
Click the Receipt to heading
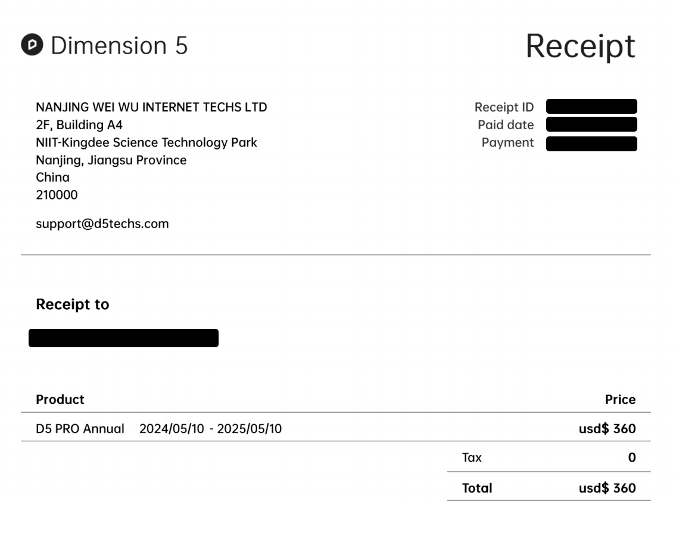pyautogui.click(x=73, y=304)
